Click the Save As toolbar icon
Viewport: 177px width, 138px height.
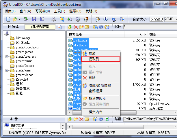click(x=42, y=19)
